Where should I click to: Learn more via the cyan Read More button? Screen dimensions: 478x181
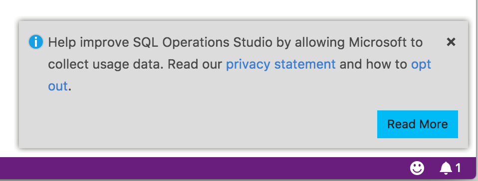click(417, 124)
